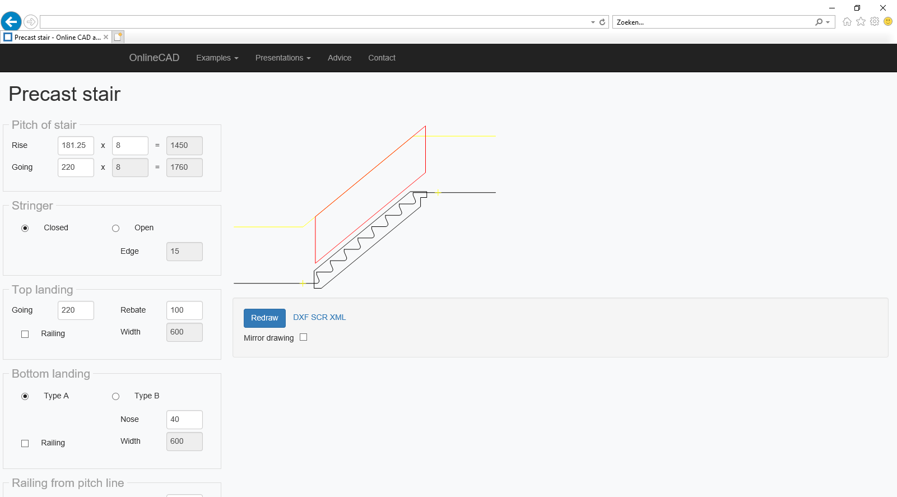Click the browser back arrow button

[x=11, y=22]
